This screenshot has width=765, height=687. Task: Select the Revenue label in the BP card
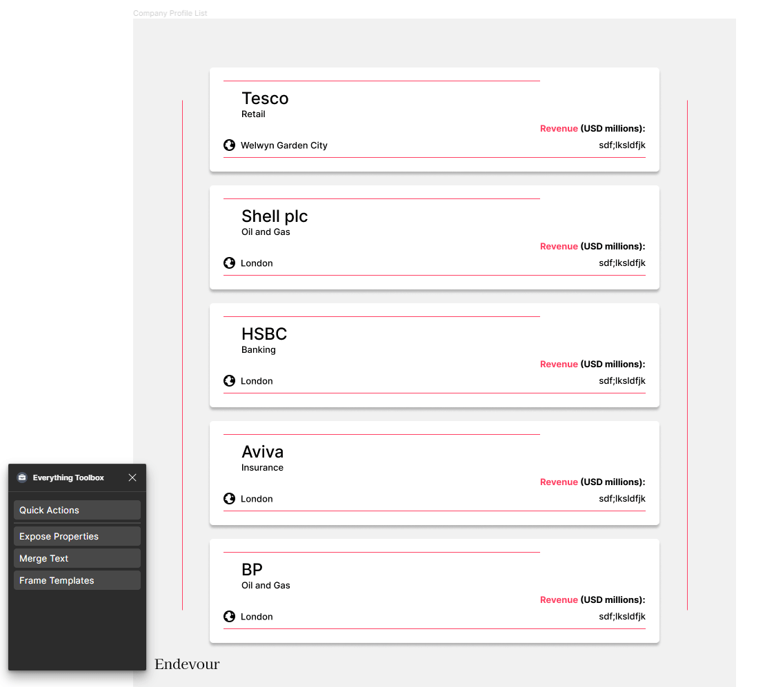(x=593, y=599)
